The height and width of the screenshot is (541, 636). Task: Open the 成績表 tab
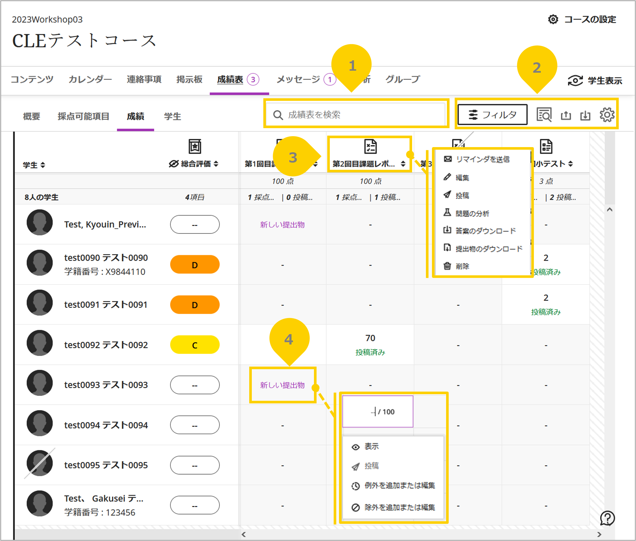(x=230, y=79)
